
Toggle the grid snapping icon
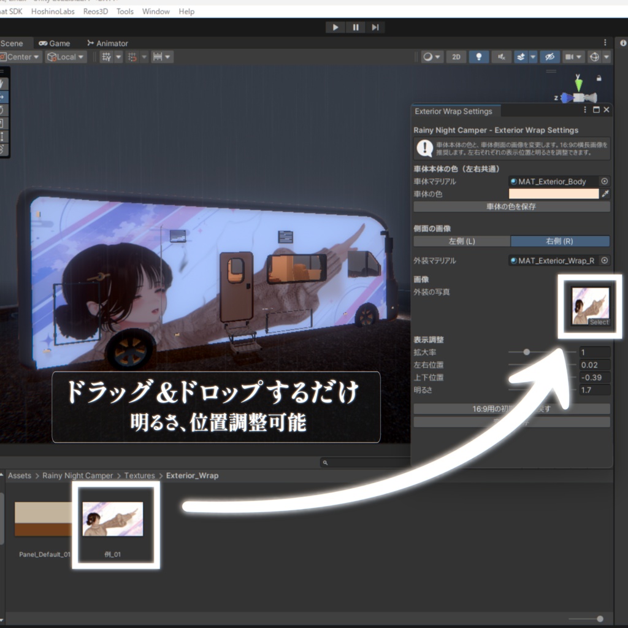click(x=107, y=57)
